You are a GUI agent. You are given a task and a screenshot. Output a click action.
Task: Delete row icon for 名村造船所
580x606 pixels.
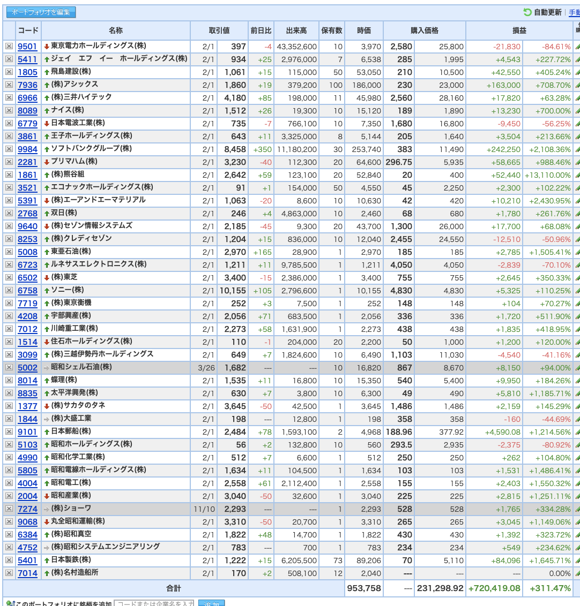tap(9, 573)
